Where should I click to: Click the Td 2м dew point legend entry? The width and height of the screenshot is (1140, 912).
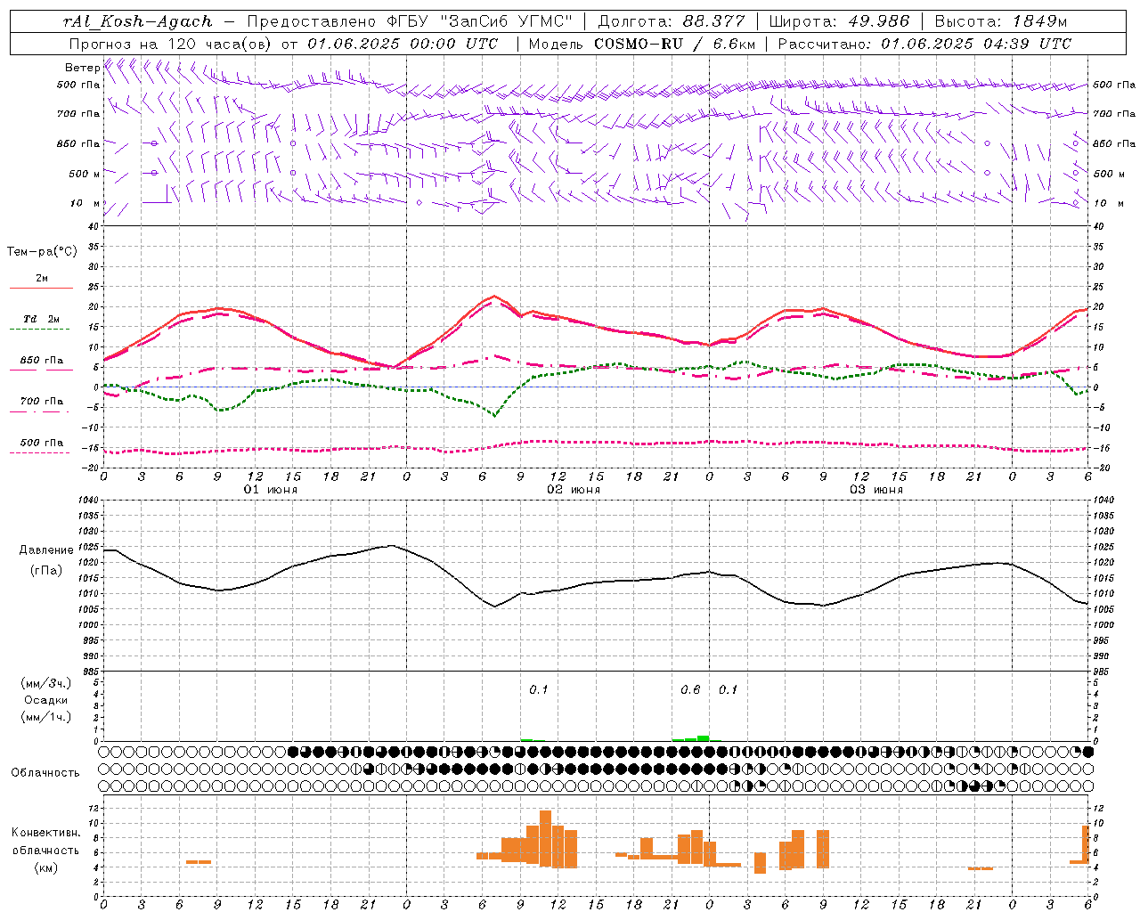[42, 319]
